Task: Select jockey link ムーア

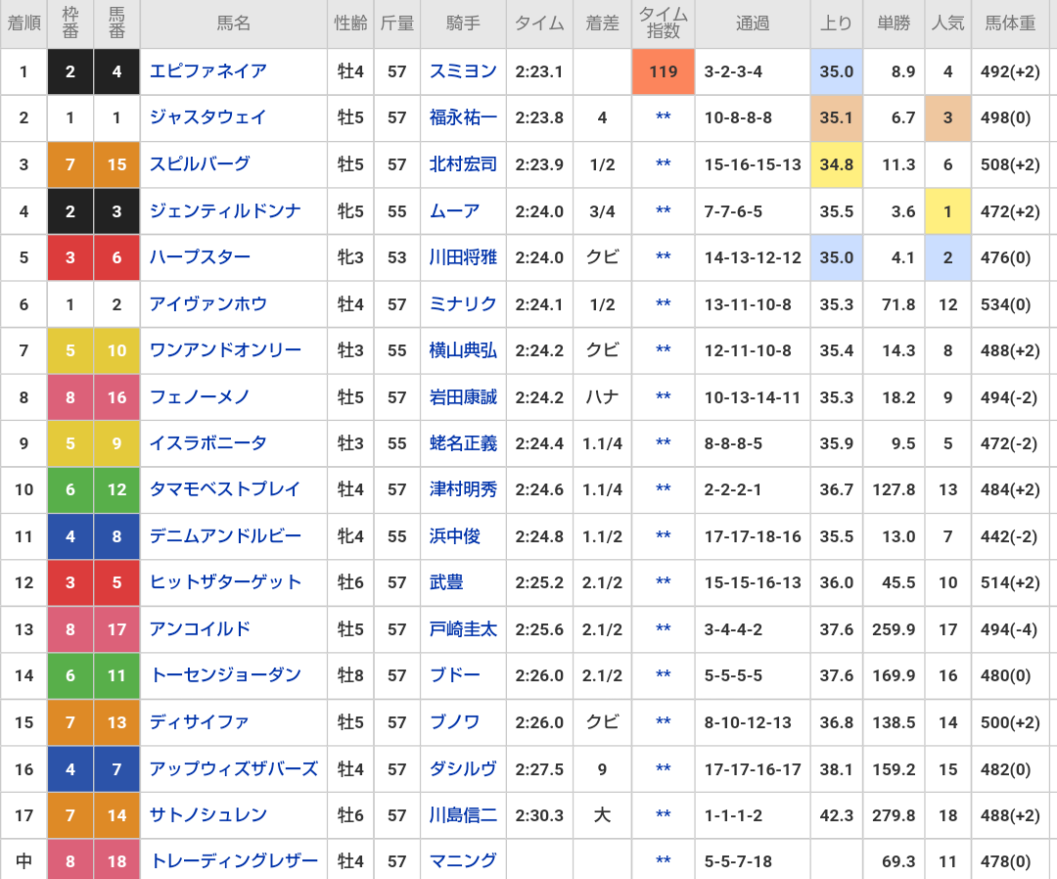Action: (454, 211)
